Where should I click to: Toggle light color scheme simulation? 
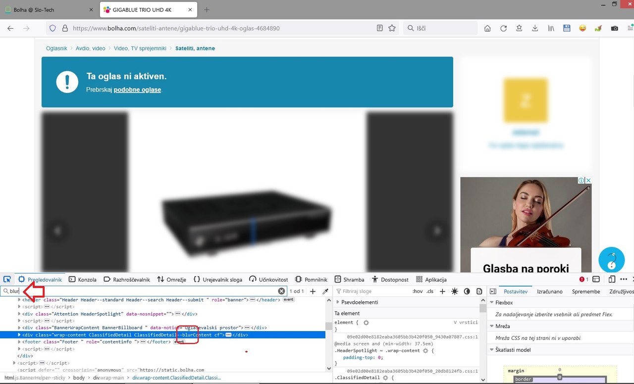tap(455, 291)
